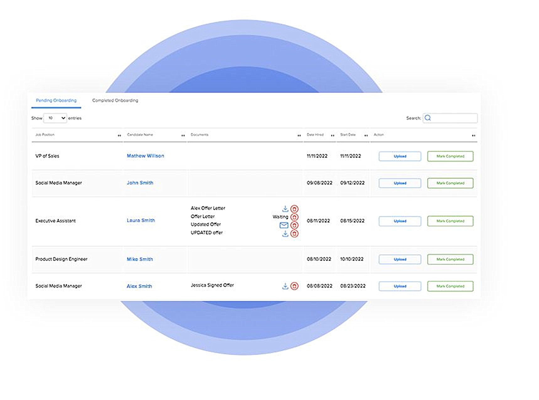Delete the Jessica Signed Offer document
The height and width of the screenshot is (400, 539).
294,286
